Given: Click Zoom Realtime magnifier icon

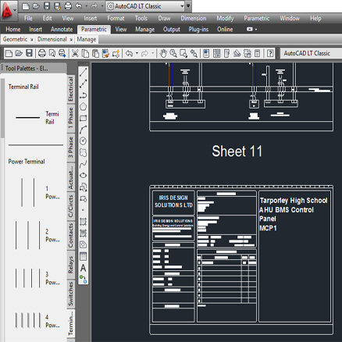Looking at the screenshot, I should click(x=173, y=53).
